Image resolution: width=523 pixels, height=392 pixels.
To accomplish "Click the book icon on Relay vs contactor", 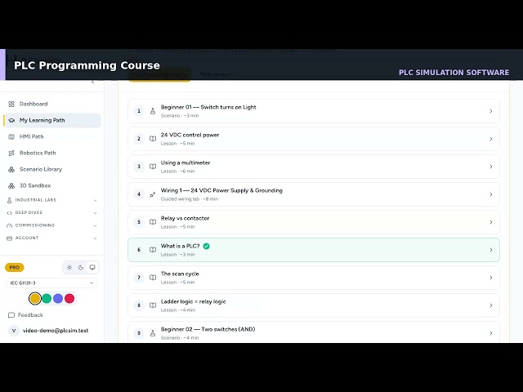I will (x=153, y=222).
